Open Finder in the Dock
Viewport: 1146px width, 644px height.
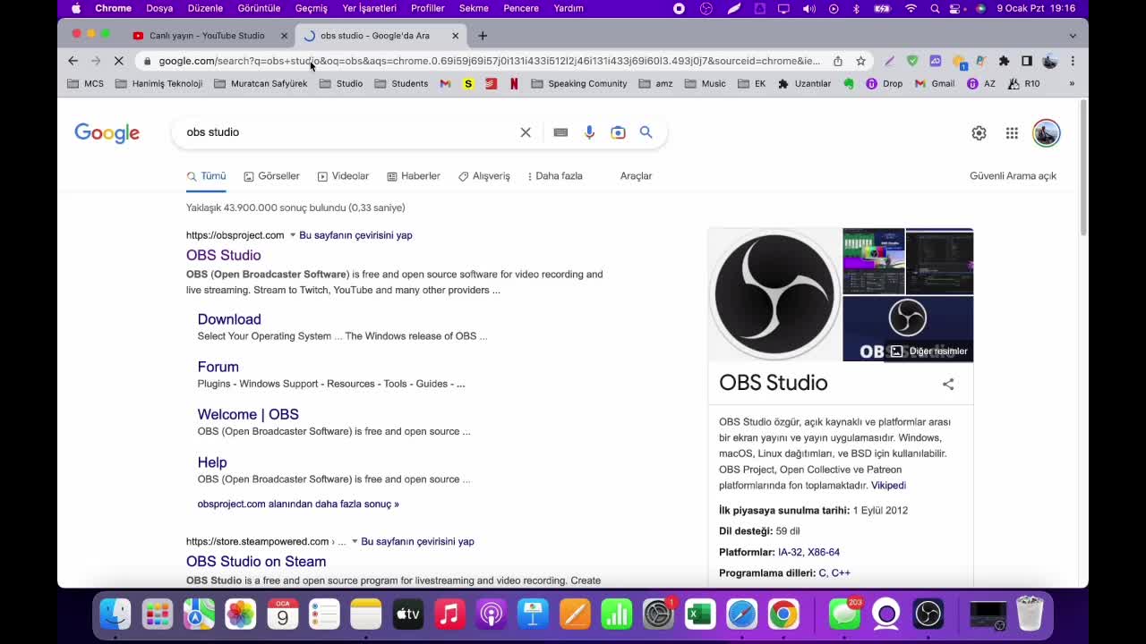coord(115,614)
